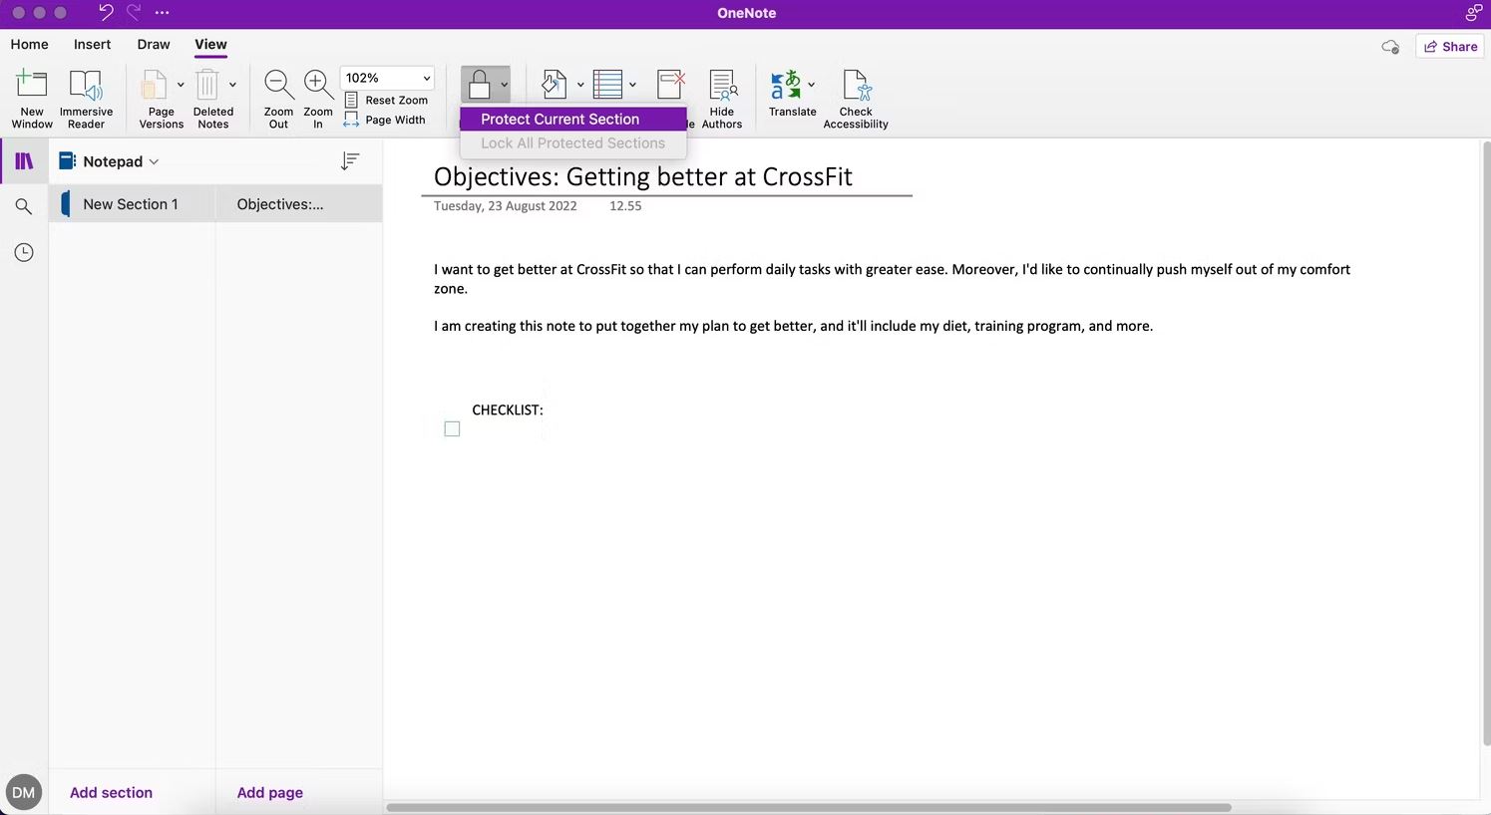Click the Rule Lines icon
1491x815 pixels.
tap(607, 85)
